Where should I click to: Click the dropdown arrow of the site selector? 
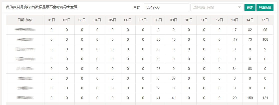point(240,7)
